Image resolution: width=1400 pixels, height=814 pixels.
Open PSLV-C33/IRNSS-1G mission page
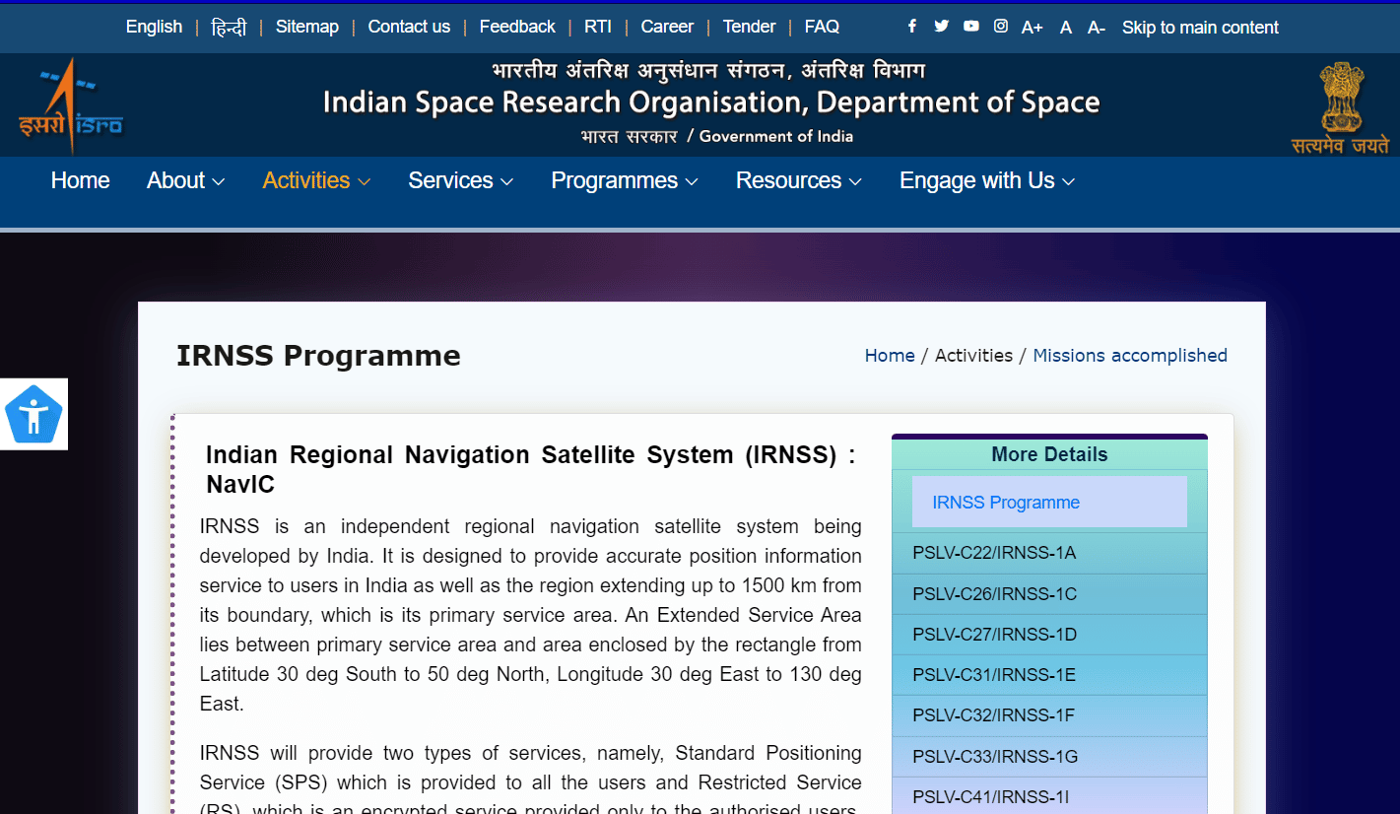click(x=1049, y=757)
